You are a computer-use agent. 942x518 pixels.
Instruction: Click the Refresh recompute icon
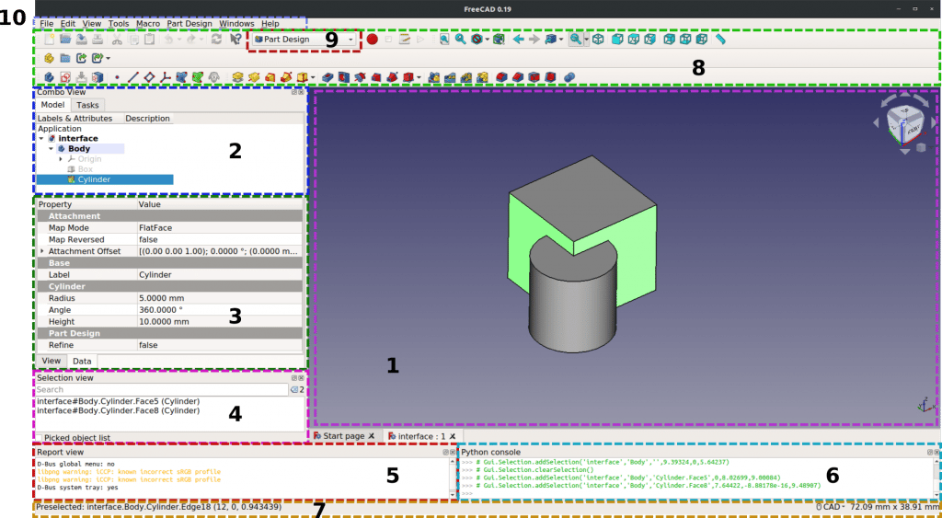click(216, 39)
